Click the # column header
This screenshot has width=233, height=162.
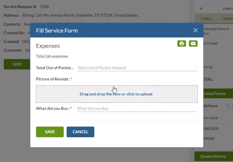201,9
